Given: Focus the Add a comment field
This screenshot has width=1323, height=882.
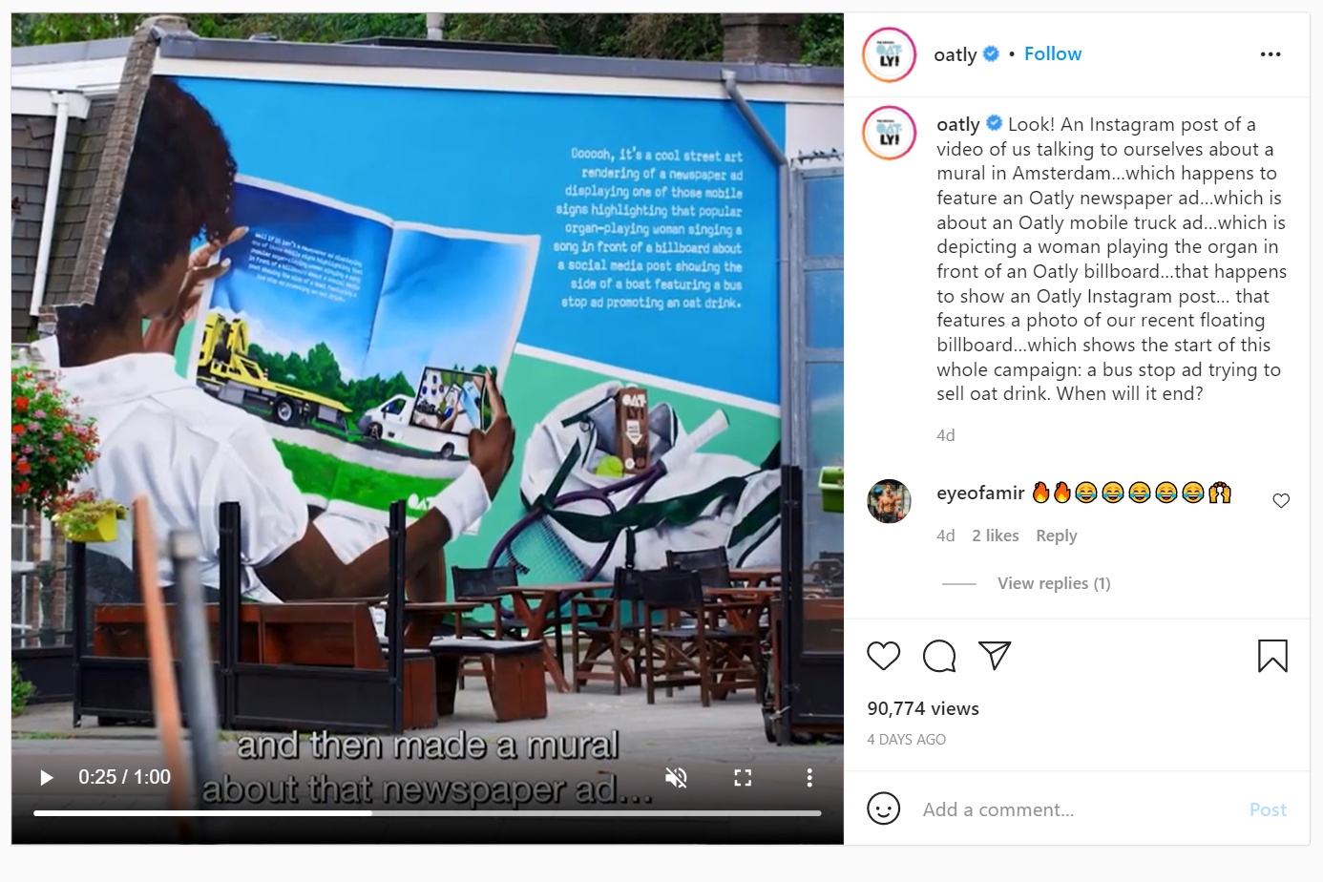Looking at the screenshot, I should click(1075, 809).
